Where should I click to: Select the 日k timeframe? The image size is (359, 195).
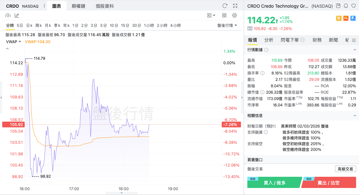(x=29, y=25)
